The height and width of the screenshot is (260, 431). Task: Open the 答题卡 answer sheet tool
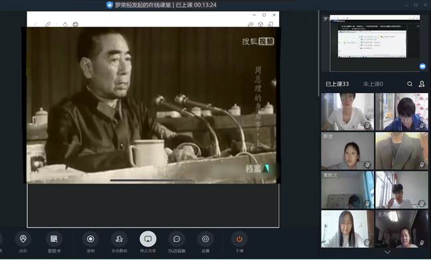click(54, 239)
